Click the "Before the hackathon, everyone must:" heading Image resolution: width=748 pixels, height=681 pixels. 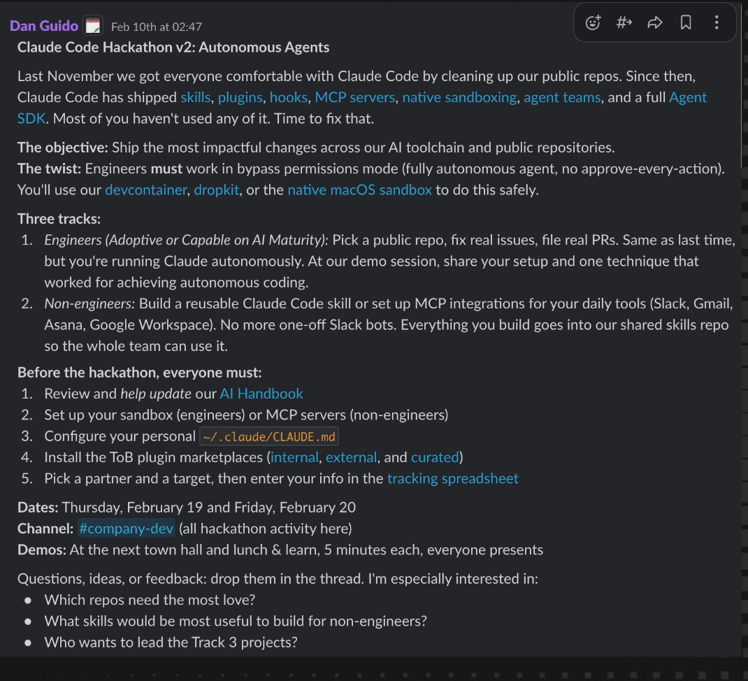click(x=139, y=372)
